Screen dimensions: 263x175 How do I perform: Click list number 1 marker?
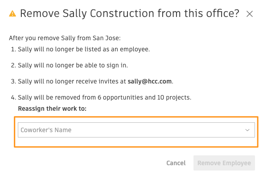(13, 49)
